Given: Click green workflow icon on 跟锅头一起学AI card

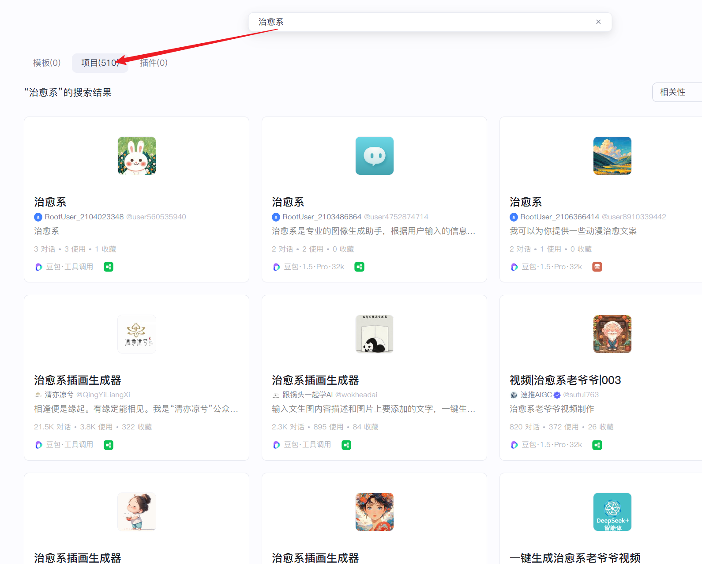Looking at the screenshot, I should coord(346,445).
